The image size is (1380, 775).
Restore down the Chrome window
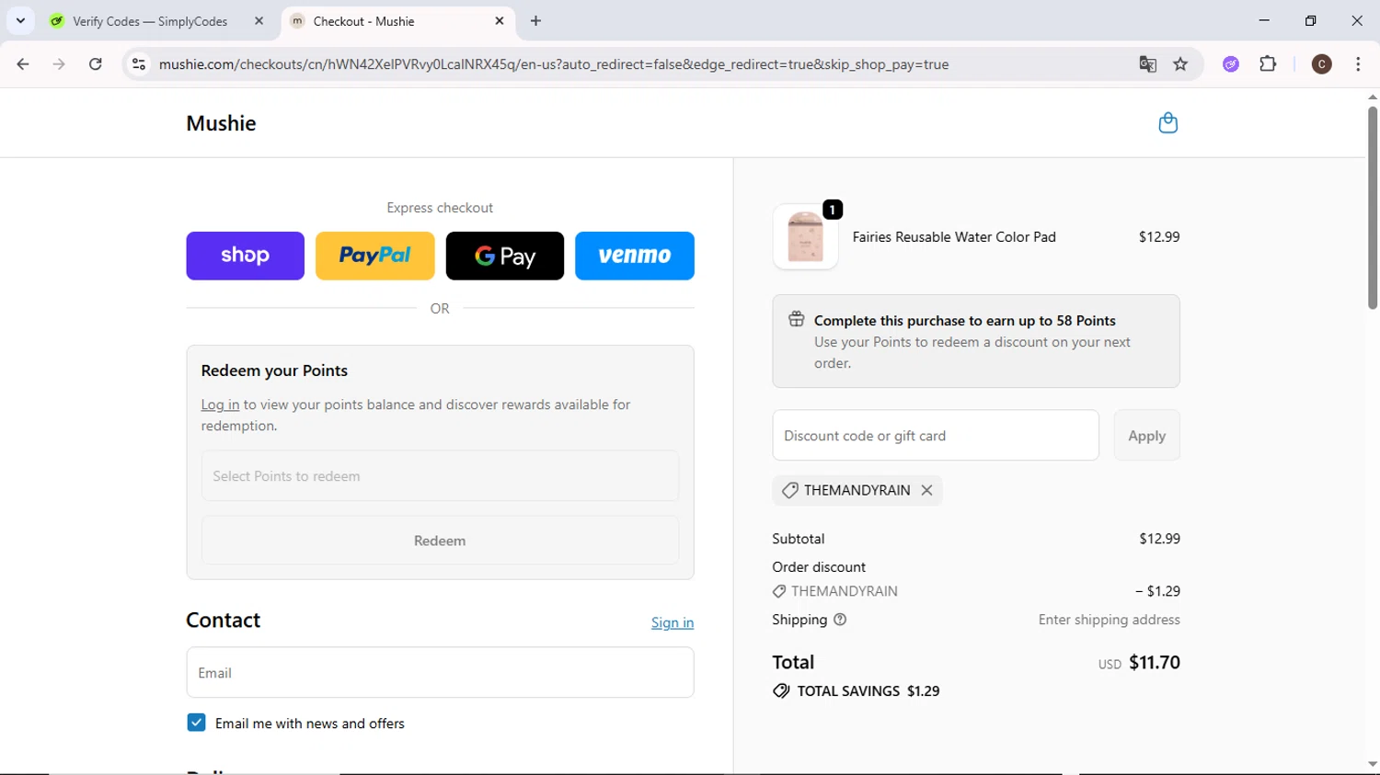tap(1310, 20)
